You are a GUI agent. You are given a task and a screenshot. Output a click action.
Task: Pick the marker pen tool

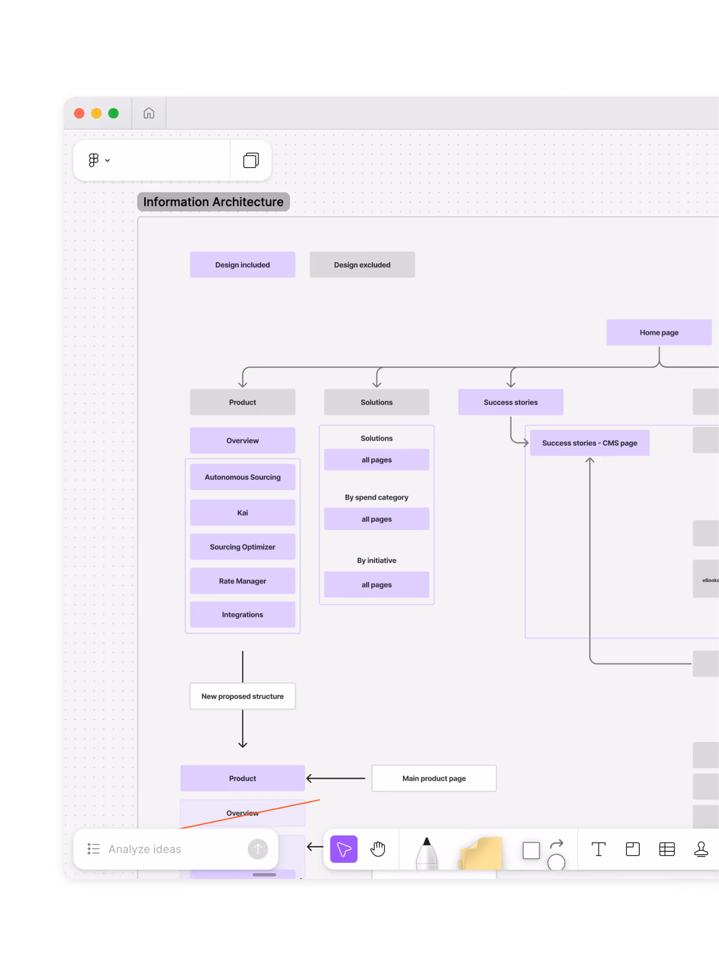pyautogui.click(x=427, y=853)
